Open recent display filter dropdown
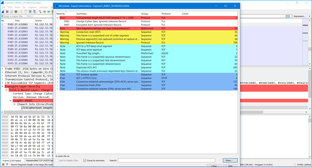The image size is (312, 167). (291, 16)
